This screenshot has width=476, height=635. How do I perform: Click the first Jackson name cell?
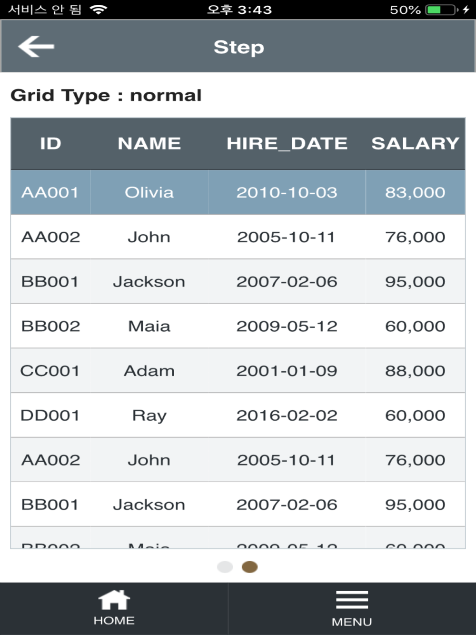tap(149, 281)
